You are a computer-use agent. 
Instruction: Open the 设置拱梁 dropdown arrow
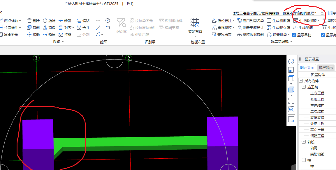pyautogui.click(x=288, y=35)
